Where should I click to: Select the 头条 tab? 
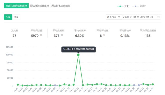(x=8, y=17)
